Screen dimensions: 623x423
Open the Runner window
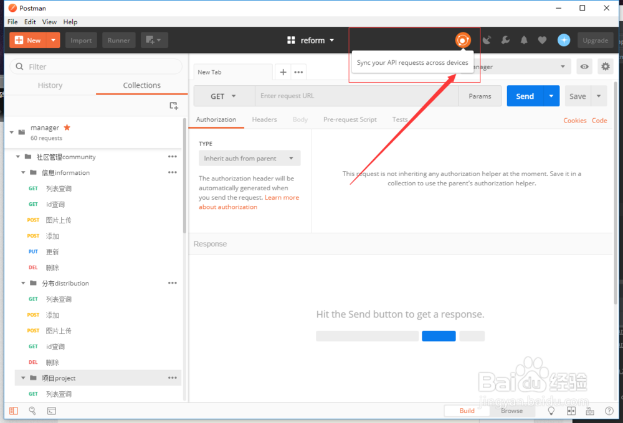click(x=118, y=40)
